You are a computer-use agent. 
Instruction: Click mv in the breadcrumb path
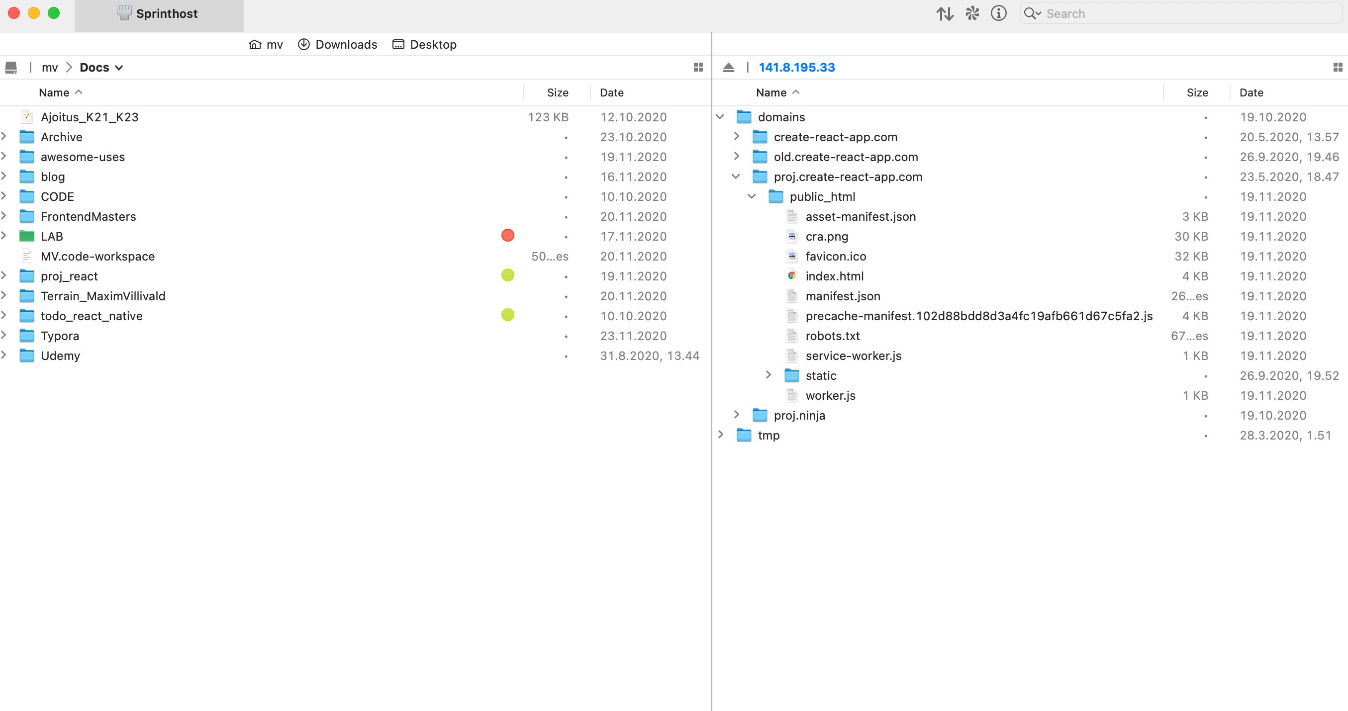click(x=50, y=68)
